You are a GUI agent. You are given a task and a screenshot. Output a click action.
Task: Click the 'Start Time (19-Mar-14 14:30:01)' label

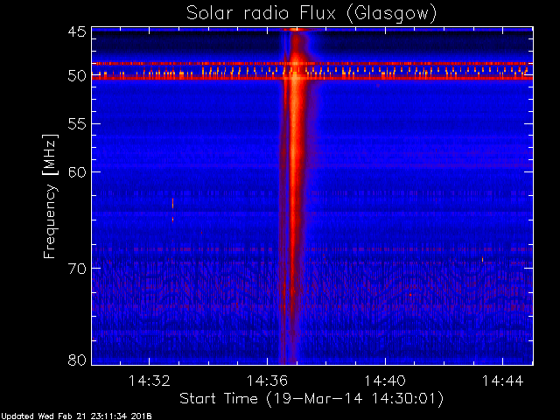(311, 399)
